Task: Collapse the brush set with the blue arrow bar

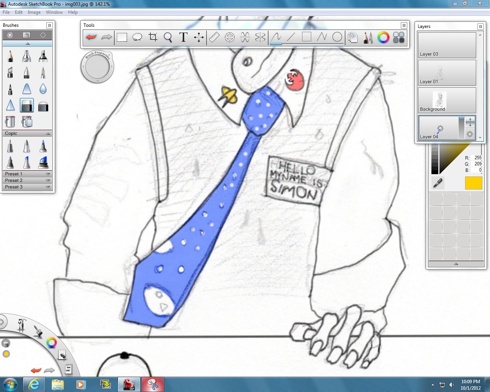Action: pos(28,44)
